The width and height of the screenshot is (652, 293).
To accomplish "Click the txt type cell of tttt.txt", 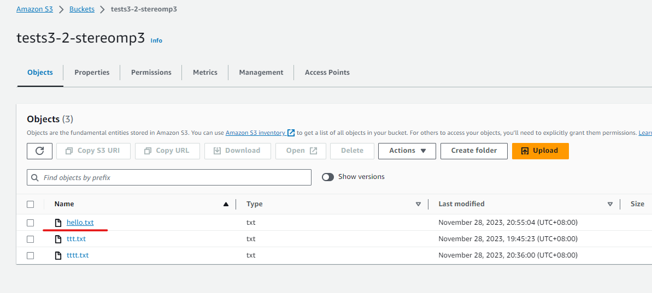I will (x=251, y=255).
